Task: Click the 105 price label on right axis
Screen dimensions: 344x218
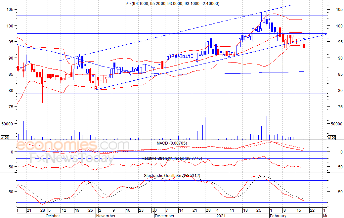Action: [339, 10]
